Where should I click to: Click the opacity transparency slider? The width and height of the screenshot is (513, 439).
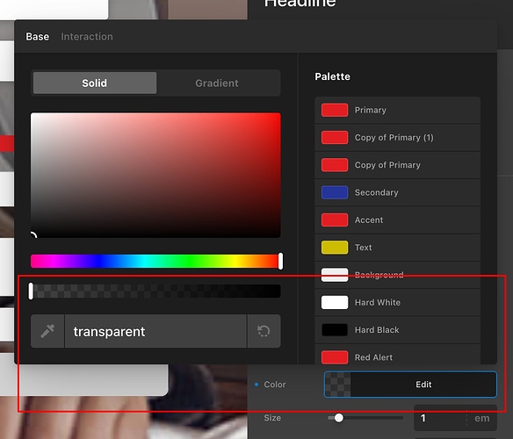155,291
